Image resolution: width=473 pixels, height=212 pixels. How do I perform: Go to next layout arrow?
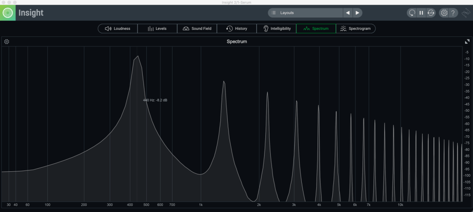point(357,13)
